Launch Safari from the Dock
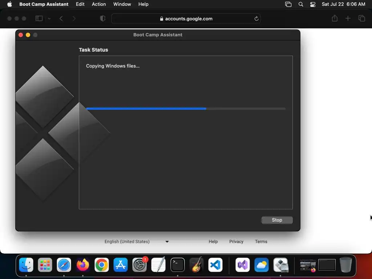 [x=64, y=265]
